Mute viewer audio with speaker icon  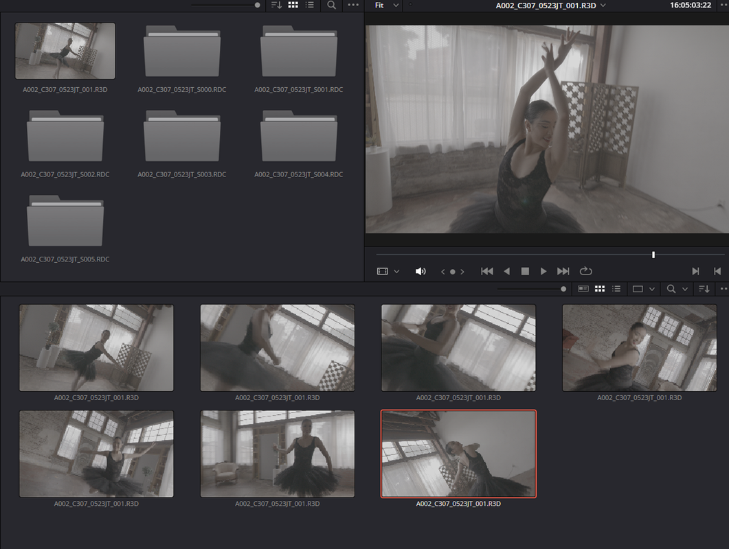(420, 271)
